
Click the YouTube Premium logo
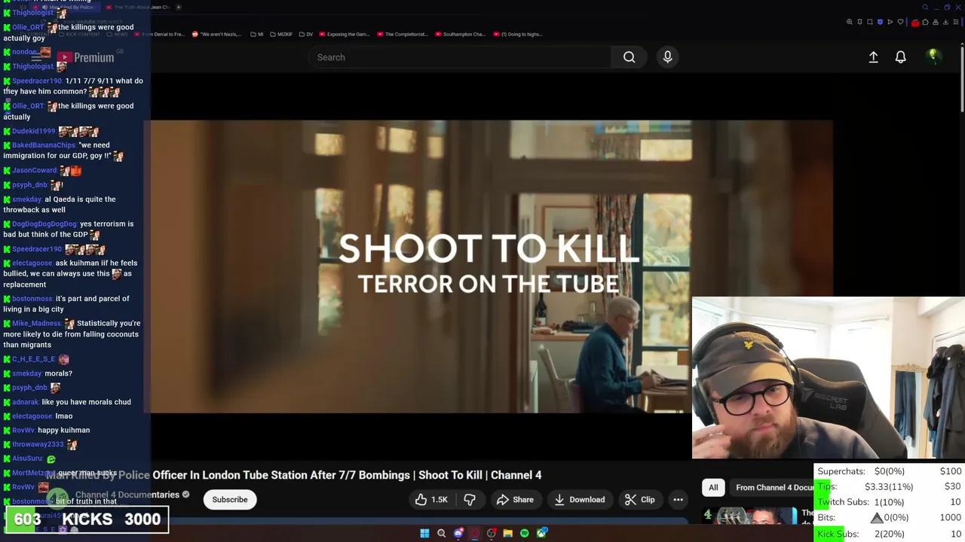[x=86, y=57]
